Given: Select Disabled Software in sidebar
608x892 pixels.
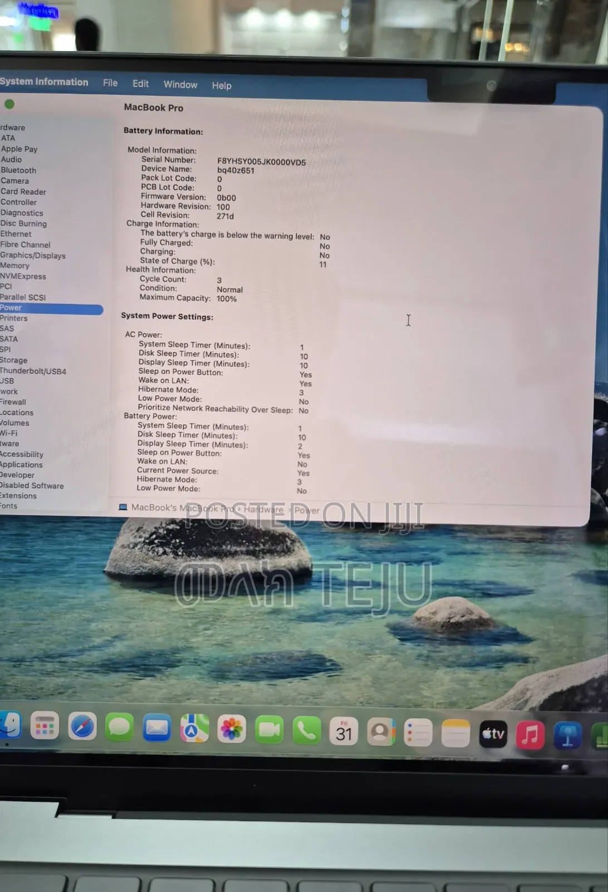Looking at the screenshot, I should 32,485.
